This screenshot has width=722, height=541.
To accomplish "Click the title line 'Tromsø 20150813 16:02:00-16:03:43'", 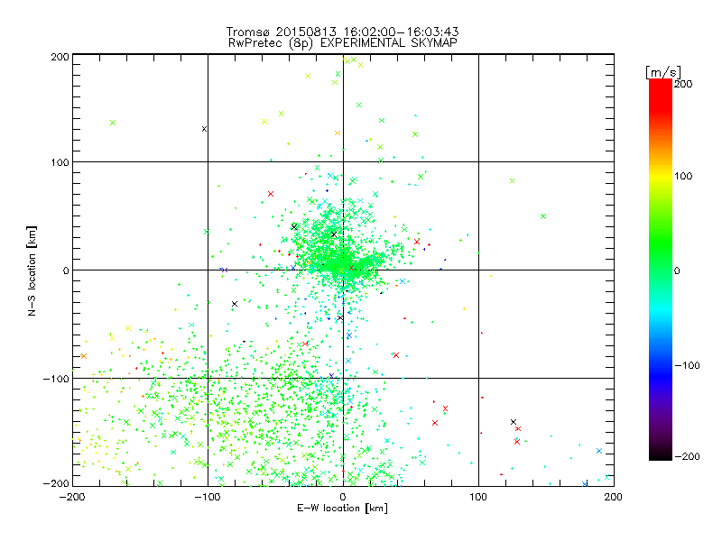I will click(342, 32).
